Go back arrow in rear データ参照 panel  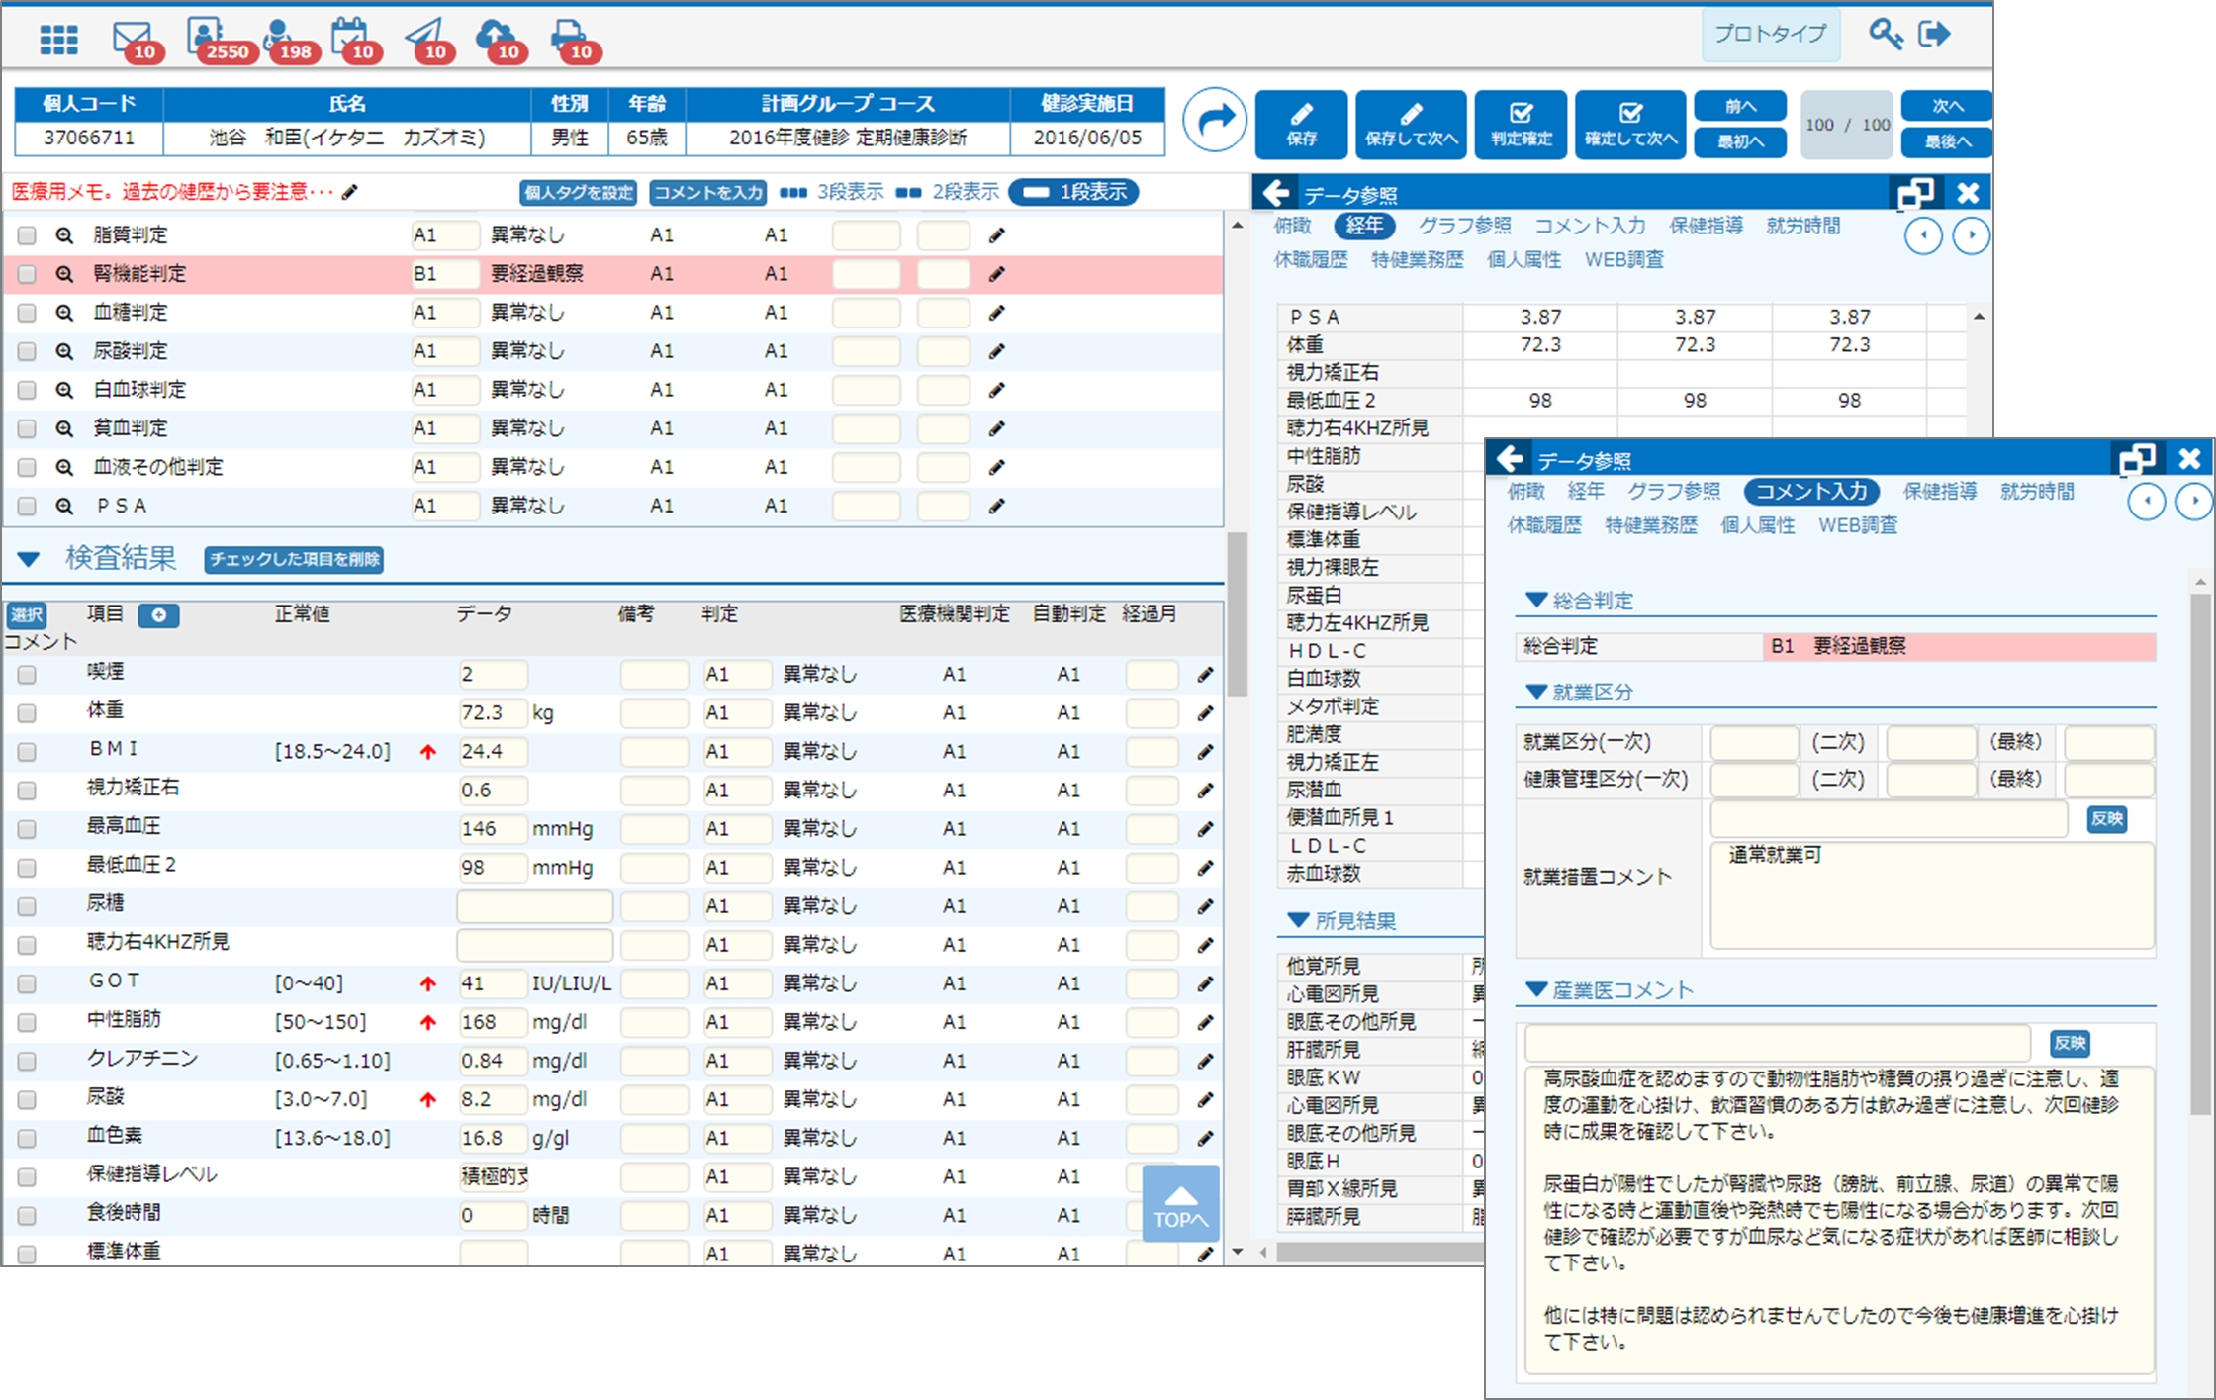pos(1277,193)
